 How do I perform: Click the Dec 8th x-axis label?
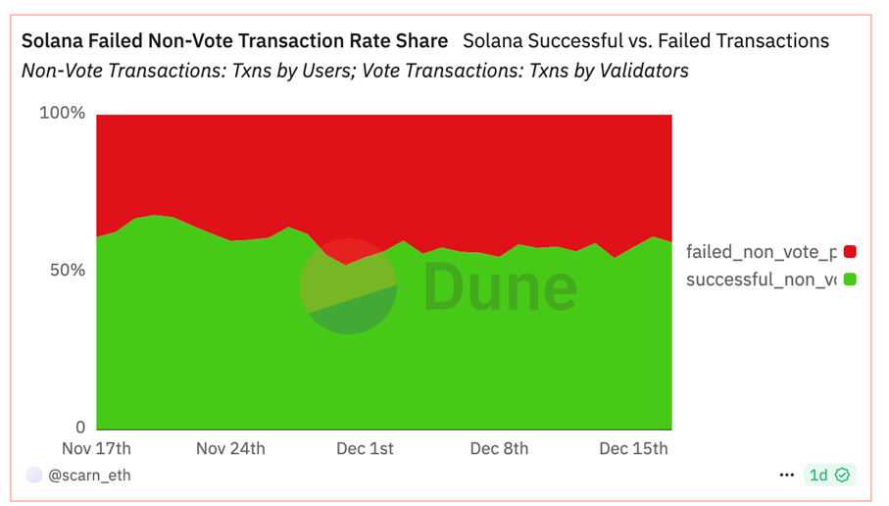point(499,448)
